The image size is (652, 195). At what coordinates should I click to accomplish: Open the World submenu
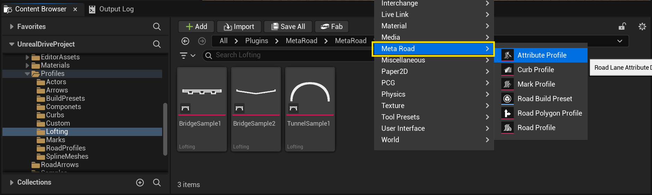coord(434,140)
